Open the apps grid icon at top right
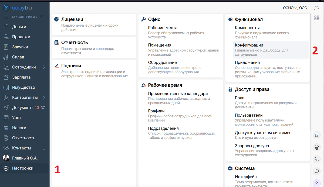The image size is (324, 187). pos(316,18)
